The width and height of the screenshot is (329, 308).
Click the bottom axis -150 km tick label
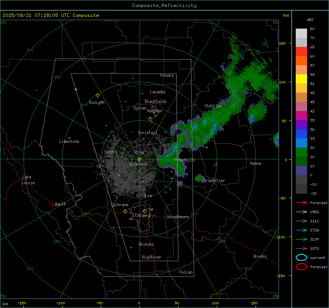[22, 303]
